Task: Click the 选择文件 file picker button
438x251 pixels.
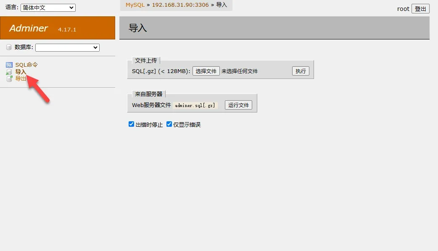Action: (206, 71)
